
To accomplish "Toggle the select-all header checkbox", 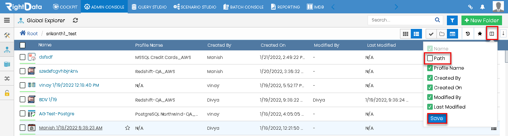I will point(23,45).
